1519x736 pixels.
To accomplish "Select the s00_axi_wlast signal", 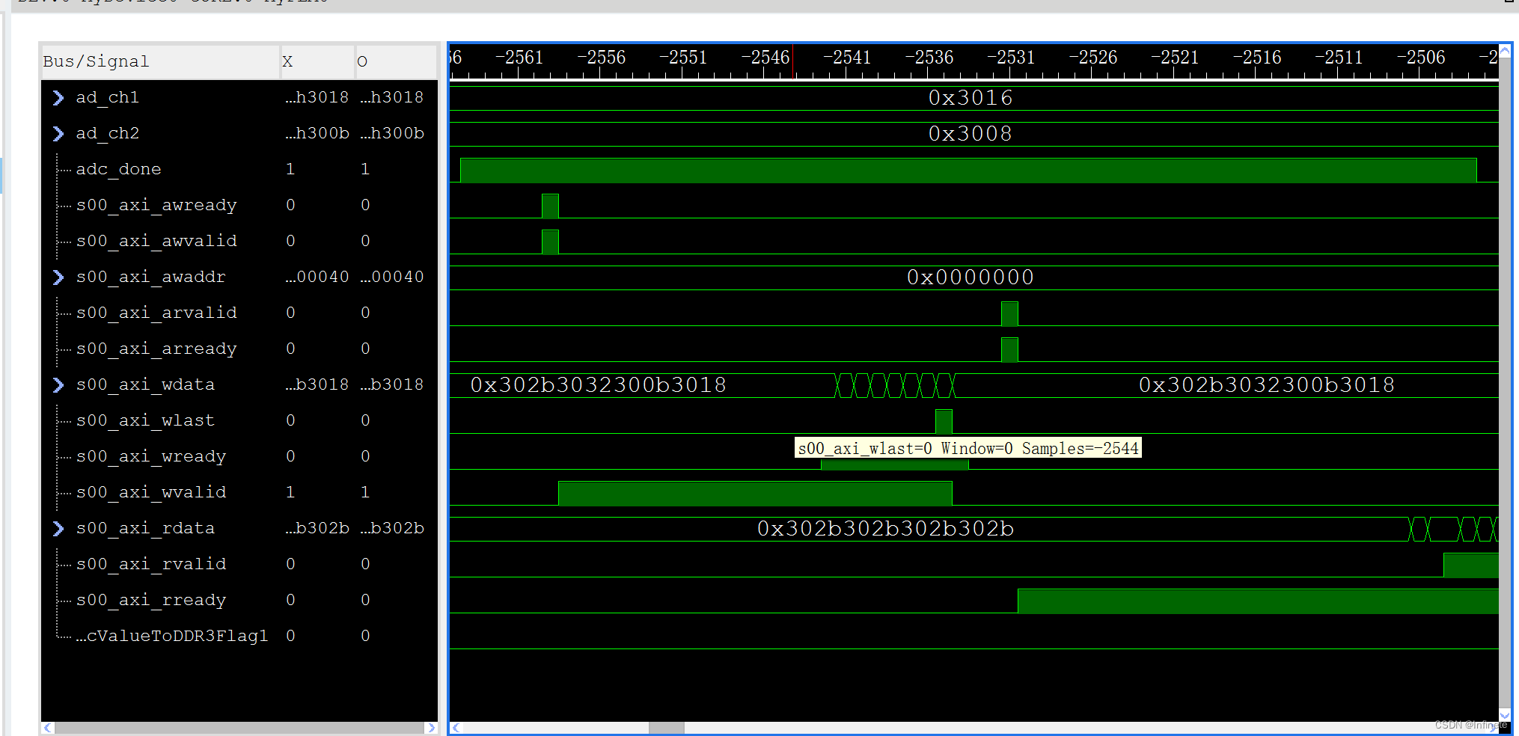I will click(x=144, y=420).
